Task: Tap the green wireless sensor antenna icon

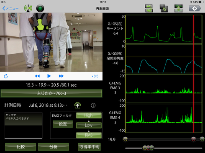Action: click(x=28, y=8)
